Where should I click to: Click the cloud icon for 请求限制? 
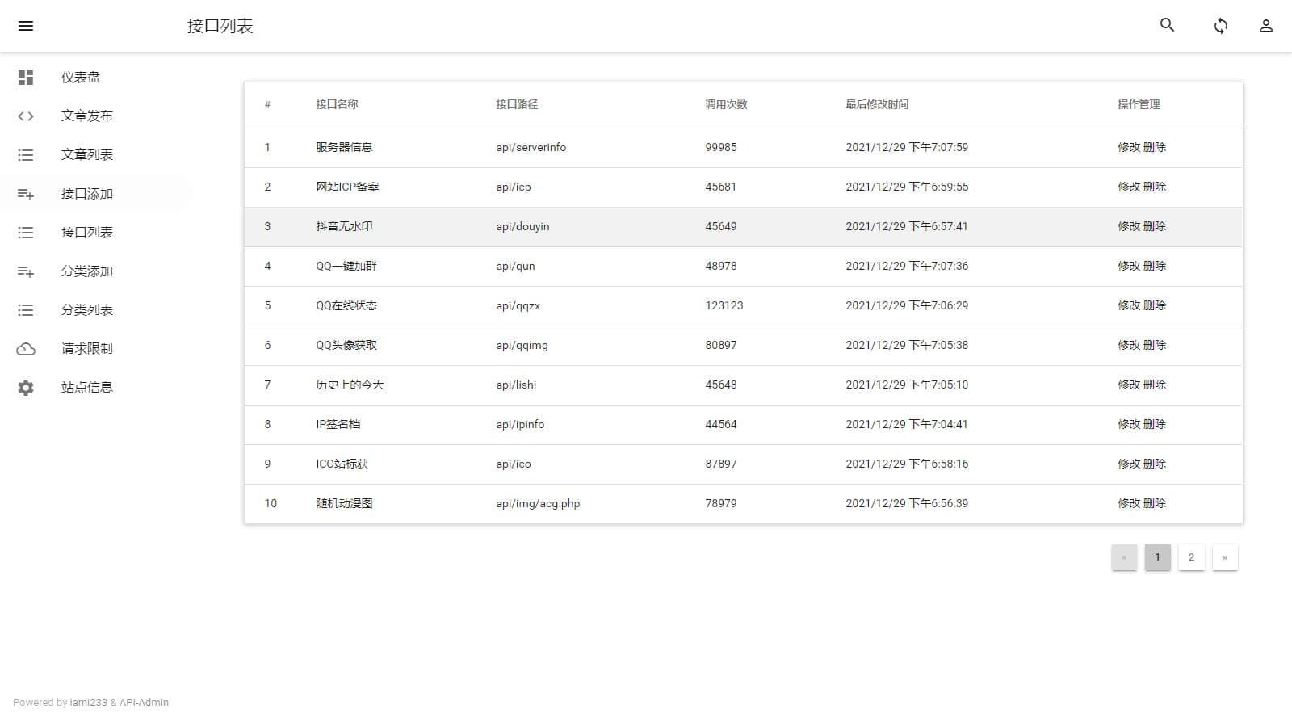tap(26, 349)
